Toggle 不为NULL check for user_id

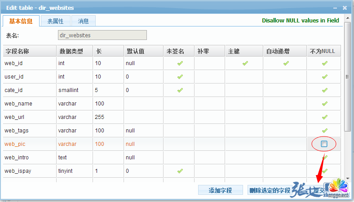pos(325,77)
